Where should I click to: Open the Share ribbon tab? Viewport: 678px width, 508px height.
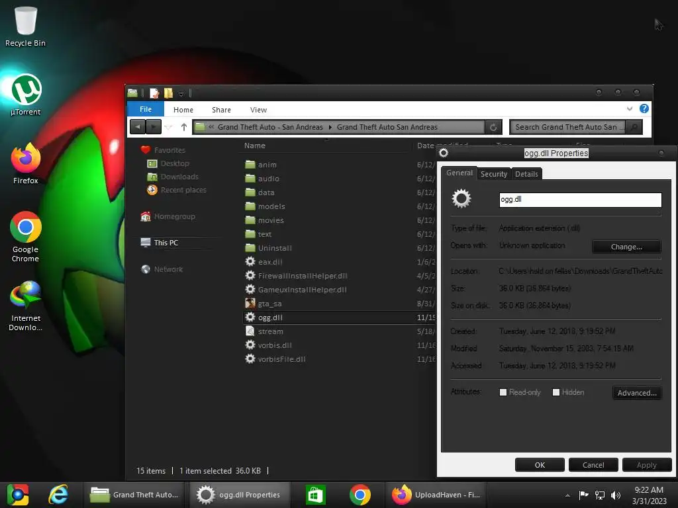pos(221,110)
